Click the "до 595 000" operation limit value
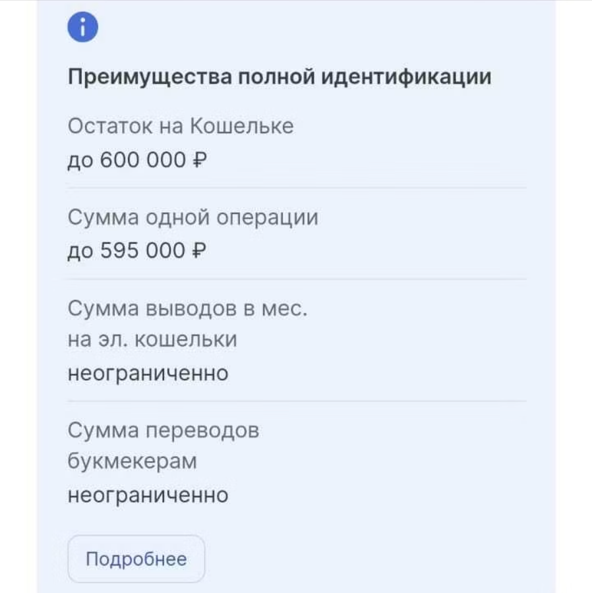 pos(128,250)
